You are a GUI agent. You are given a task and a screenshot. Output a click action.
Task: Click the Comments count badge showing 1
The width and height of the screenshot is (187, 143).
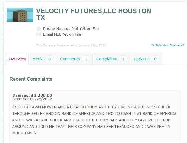(x=86, y=59)
